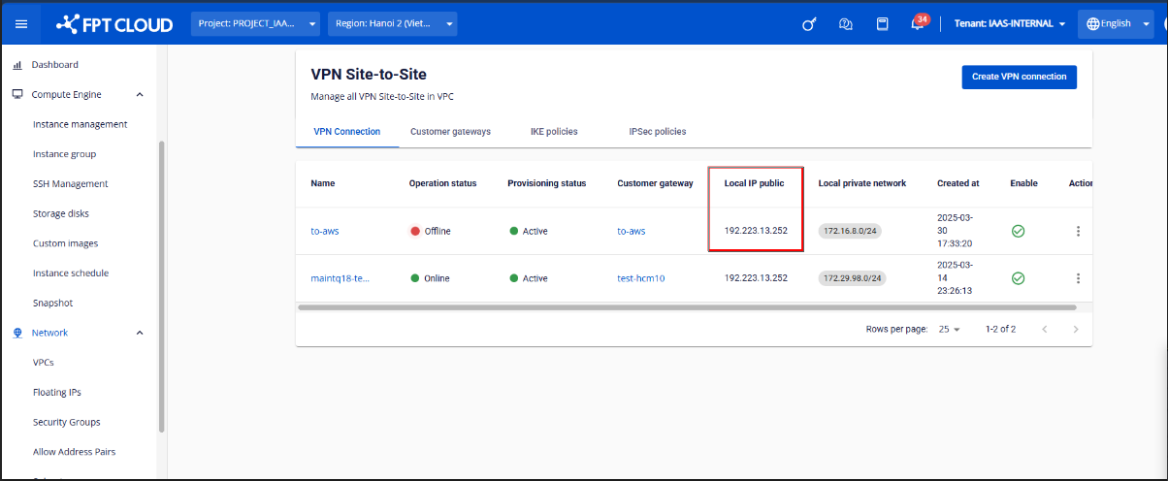The image size is (1168, 481).
Task: Open the Project selector dropdown
Action: [256, 24]
